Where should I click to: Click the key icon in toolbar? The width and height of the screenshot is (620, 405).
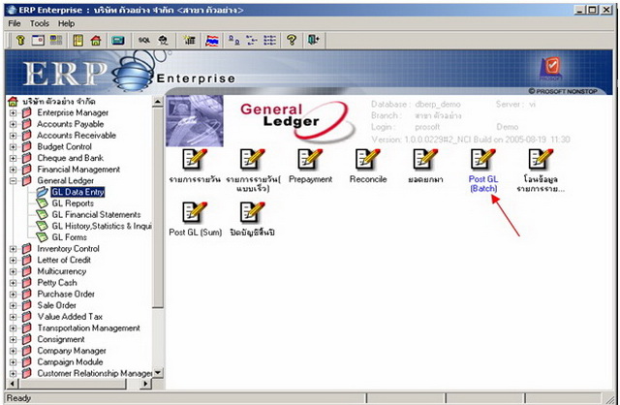(20, 40)
